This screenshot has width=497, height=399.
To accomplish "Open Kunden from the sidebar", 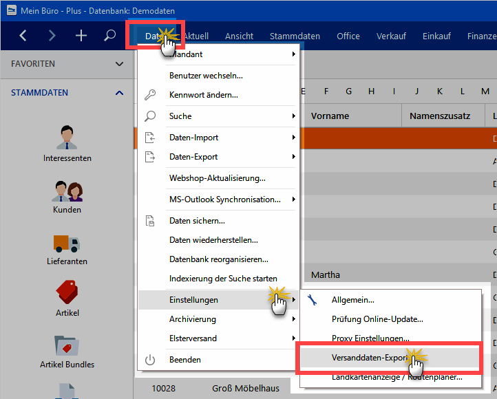I will click(67, 197).
